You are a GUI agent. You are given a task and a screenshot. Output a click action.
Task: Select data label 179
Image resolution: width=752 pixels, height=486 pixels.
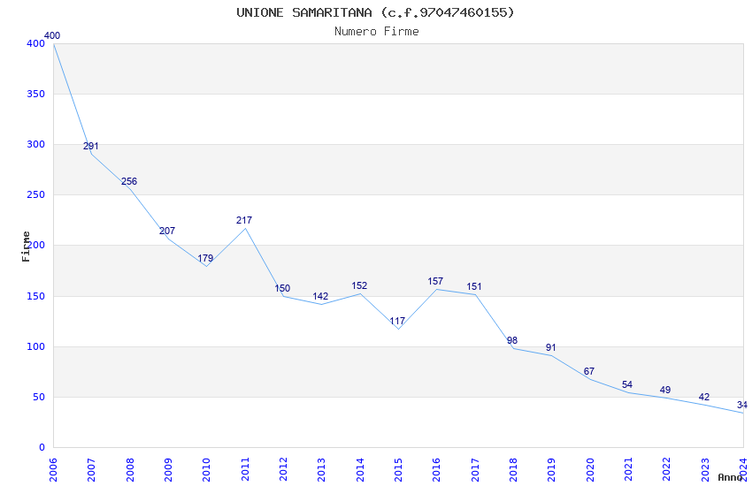tap(205, 258)
